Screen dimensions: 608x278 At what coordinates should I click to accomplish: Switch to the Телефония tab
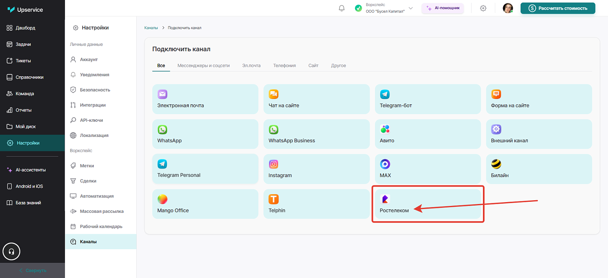pyautogui.click(x=285, y=66)
